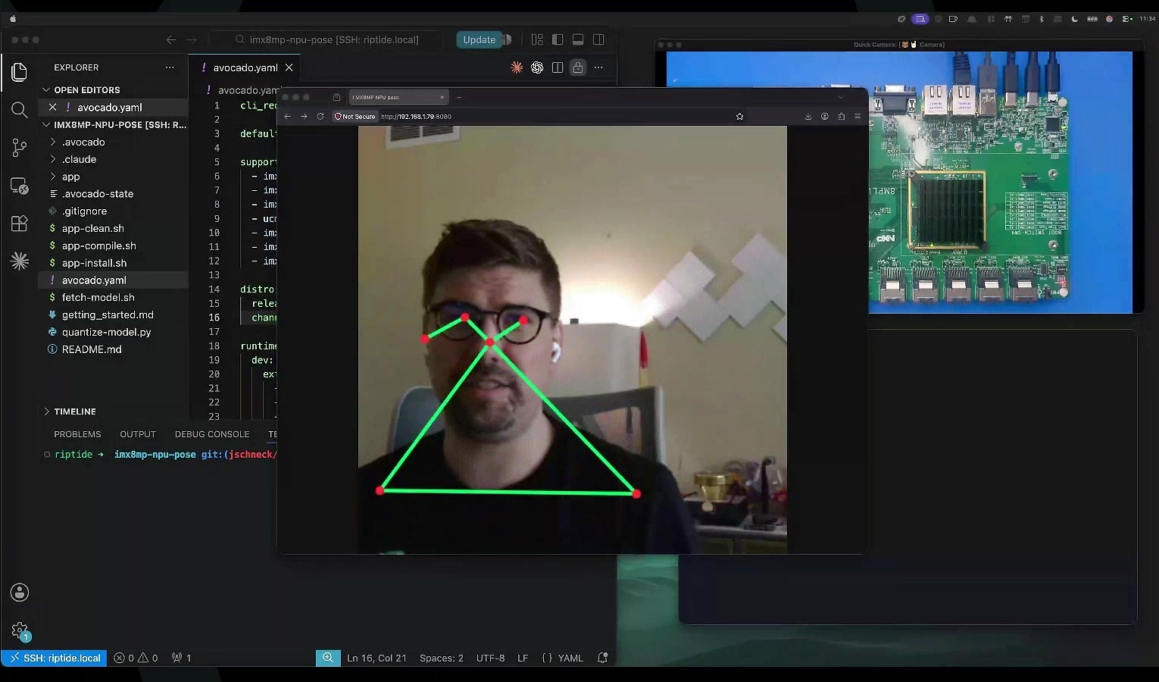The width and height of the screenshot is (1159, 682).
Task: Open the Extensions view
Action: click(20, 224)
